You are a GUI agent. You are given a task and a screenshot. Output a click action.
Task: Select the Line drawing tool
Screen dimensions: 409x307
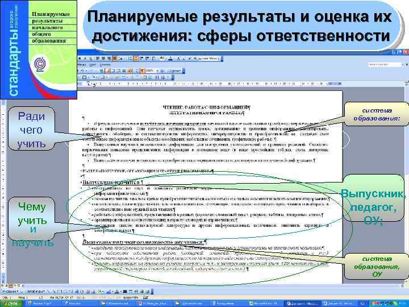[x=48, y=292]
